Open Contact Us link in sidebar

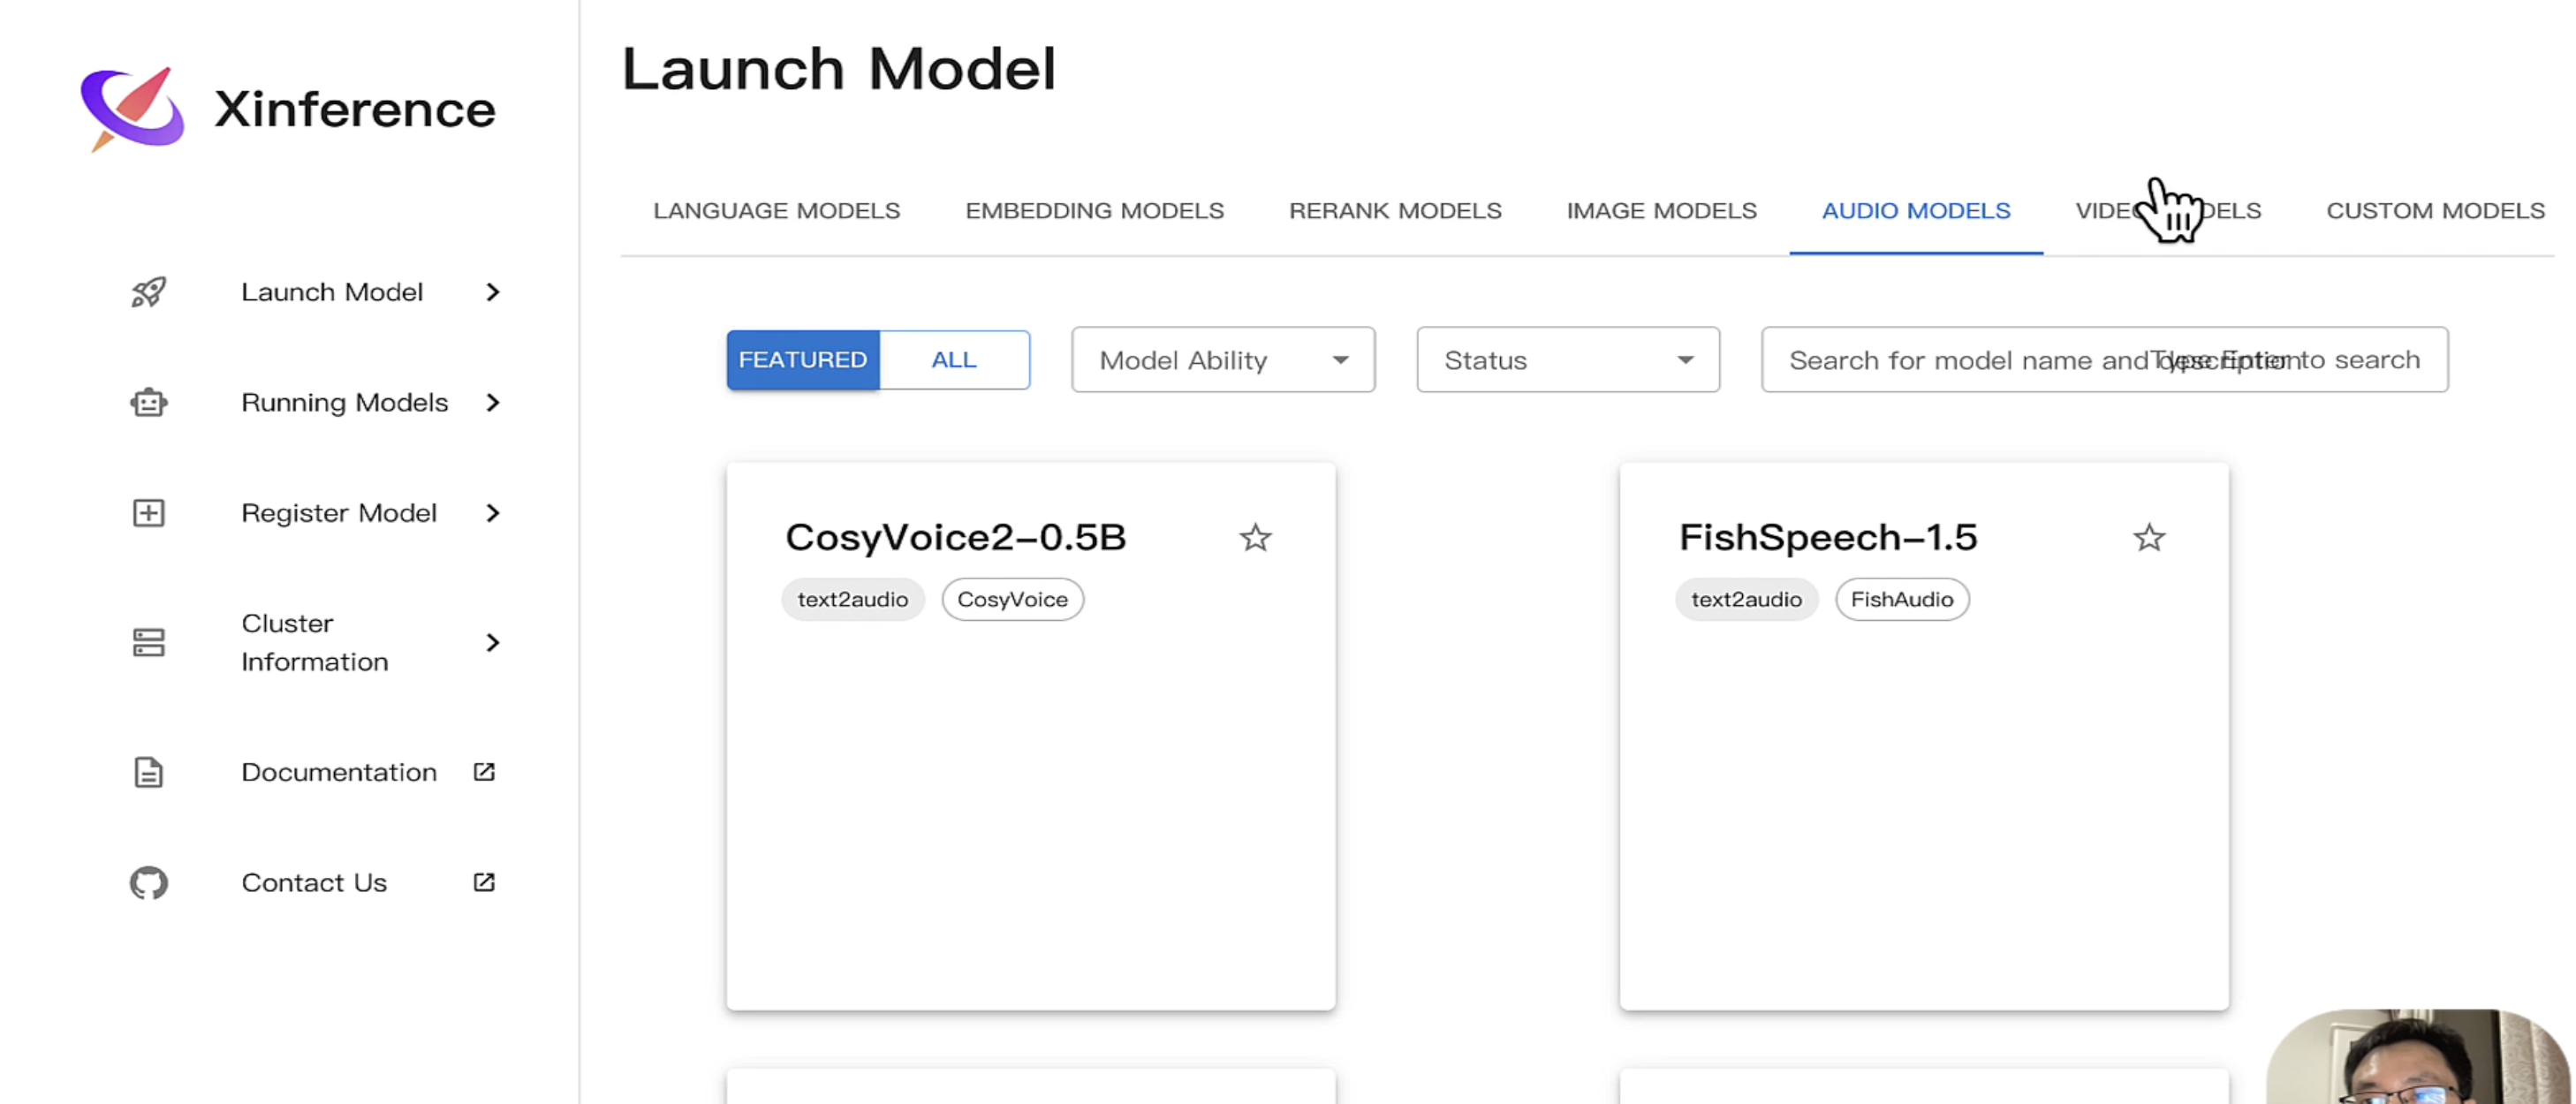tap(314, 882)
